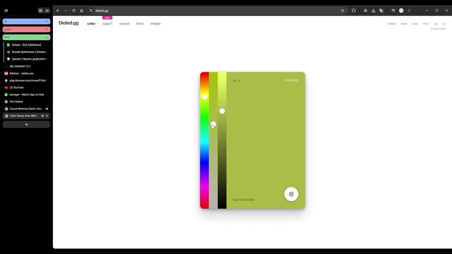Go back with the browser back arrow
Image resolution: width=452 pixels, height=254 pixels.
click(x=58, y=11)
